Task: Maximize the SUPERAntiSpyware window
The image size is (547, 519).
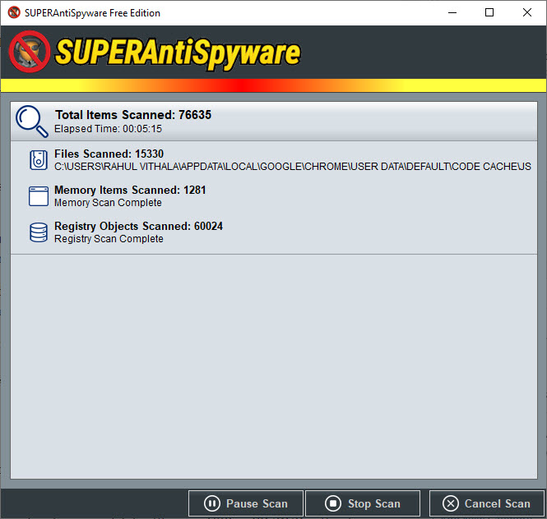Action: tap(489, 12)
